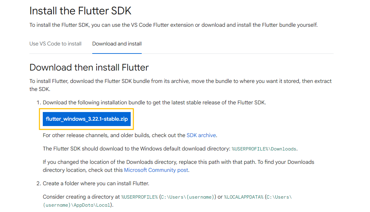Click the Download then install Flutter heading

pos(89,67)
